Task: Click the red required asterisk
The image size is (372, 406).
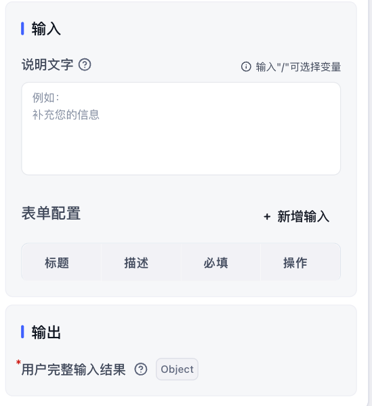Action: [x=18, y=362]
